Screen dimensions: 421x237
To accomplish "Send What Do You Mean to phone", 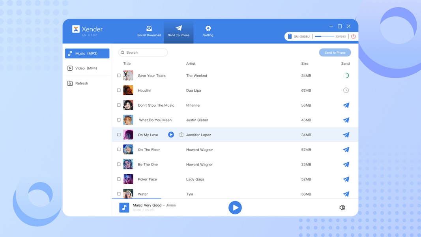I will click(x=346, y=120).
